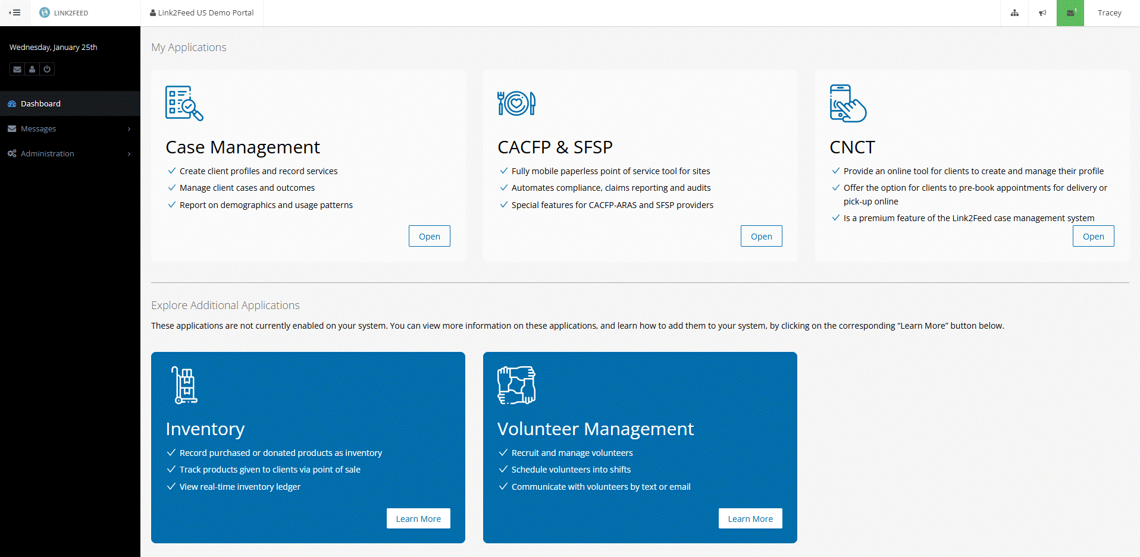Open the Tracey user menu
This screenshot has height=557, width=1140.
click(x=1109, y=13)
